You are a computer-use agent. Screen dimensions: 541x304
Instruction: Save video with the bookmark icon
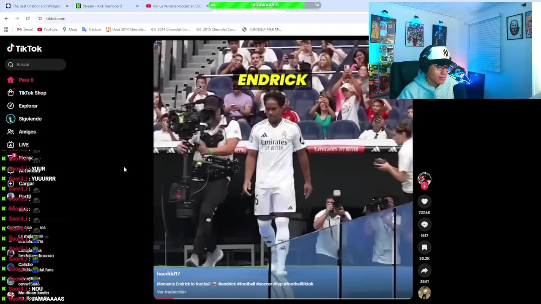424,247
